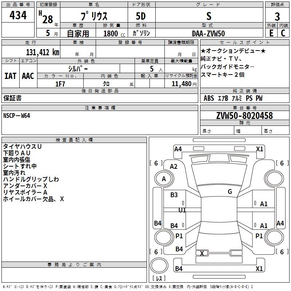Select the registration year H28
Screen dimensions: 291x291
coord(46,17)
